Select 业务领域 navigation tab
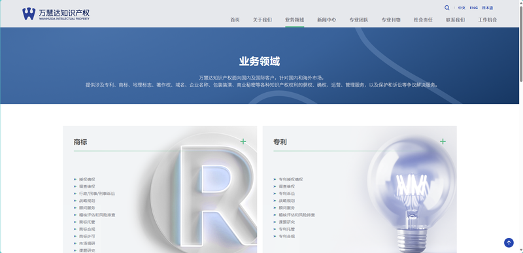Screen dimensions: 523x253 pyautogui.click(x=295, y=20)
